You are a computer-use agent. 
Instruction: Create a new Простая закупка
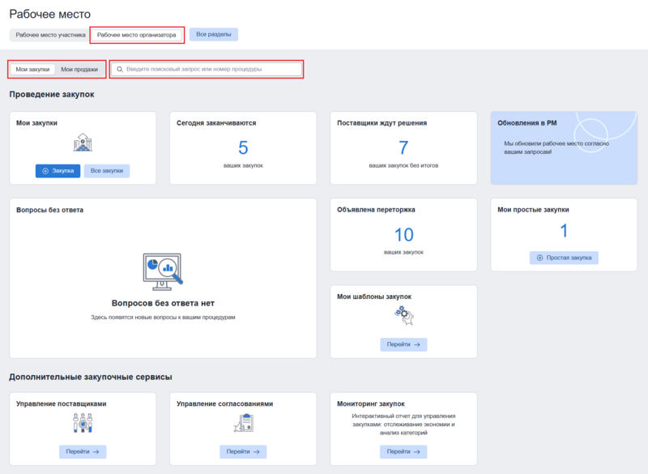tap(564, 258)
